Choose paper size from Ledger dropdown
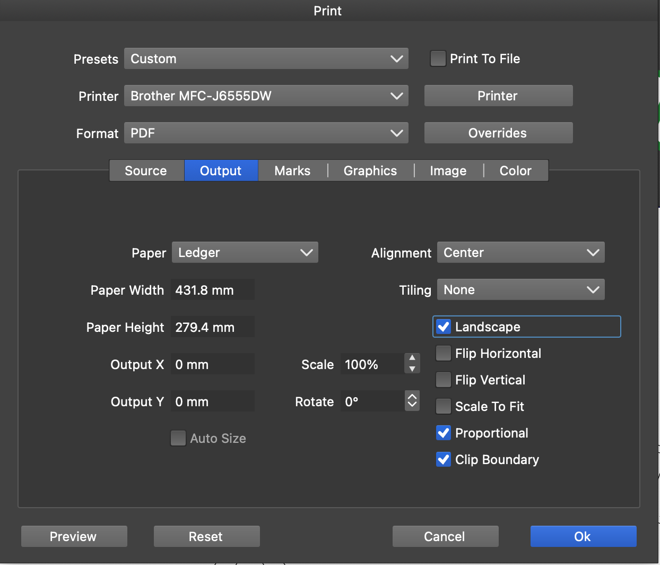The width and height of the screenshot is (660, 565). coord(245,253)
